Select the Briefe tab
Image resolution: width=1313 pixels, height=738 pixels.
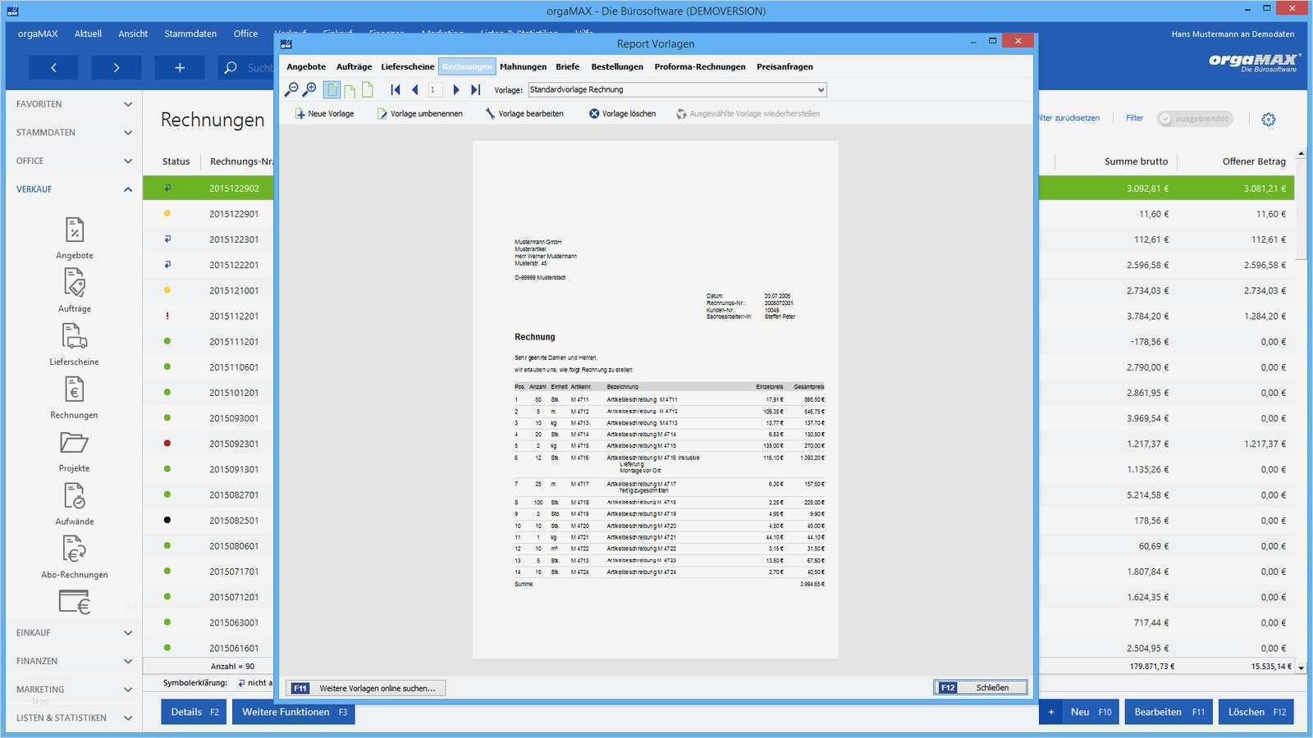click(x=567, y=67)
